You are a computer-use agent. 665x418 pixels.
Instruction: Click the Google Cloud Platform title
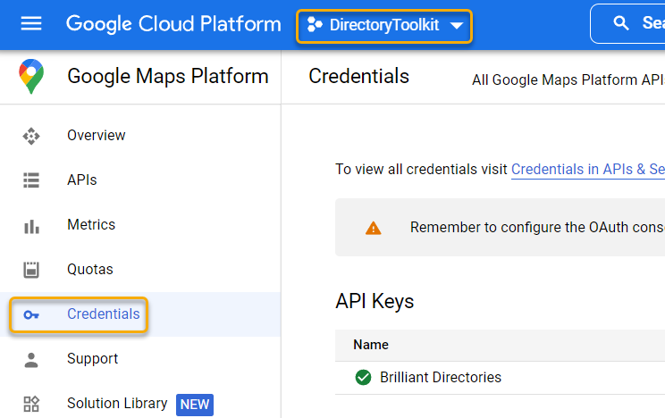click(x=173, y=24)
